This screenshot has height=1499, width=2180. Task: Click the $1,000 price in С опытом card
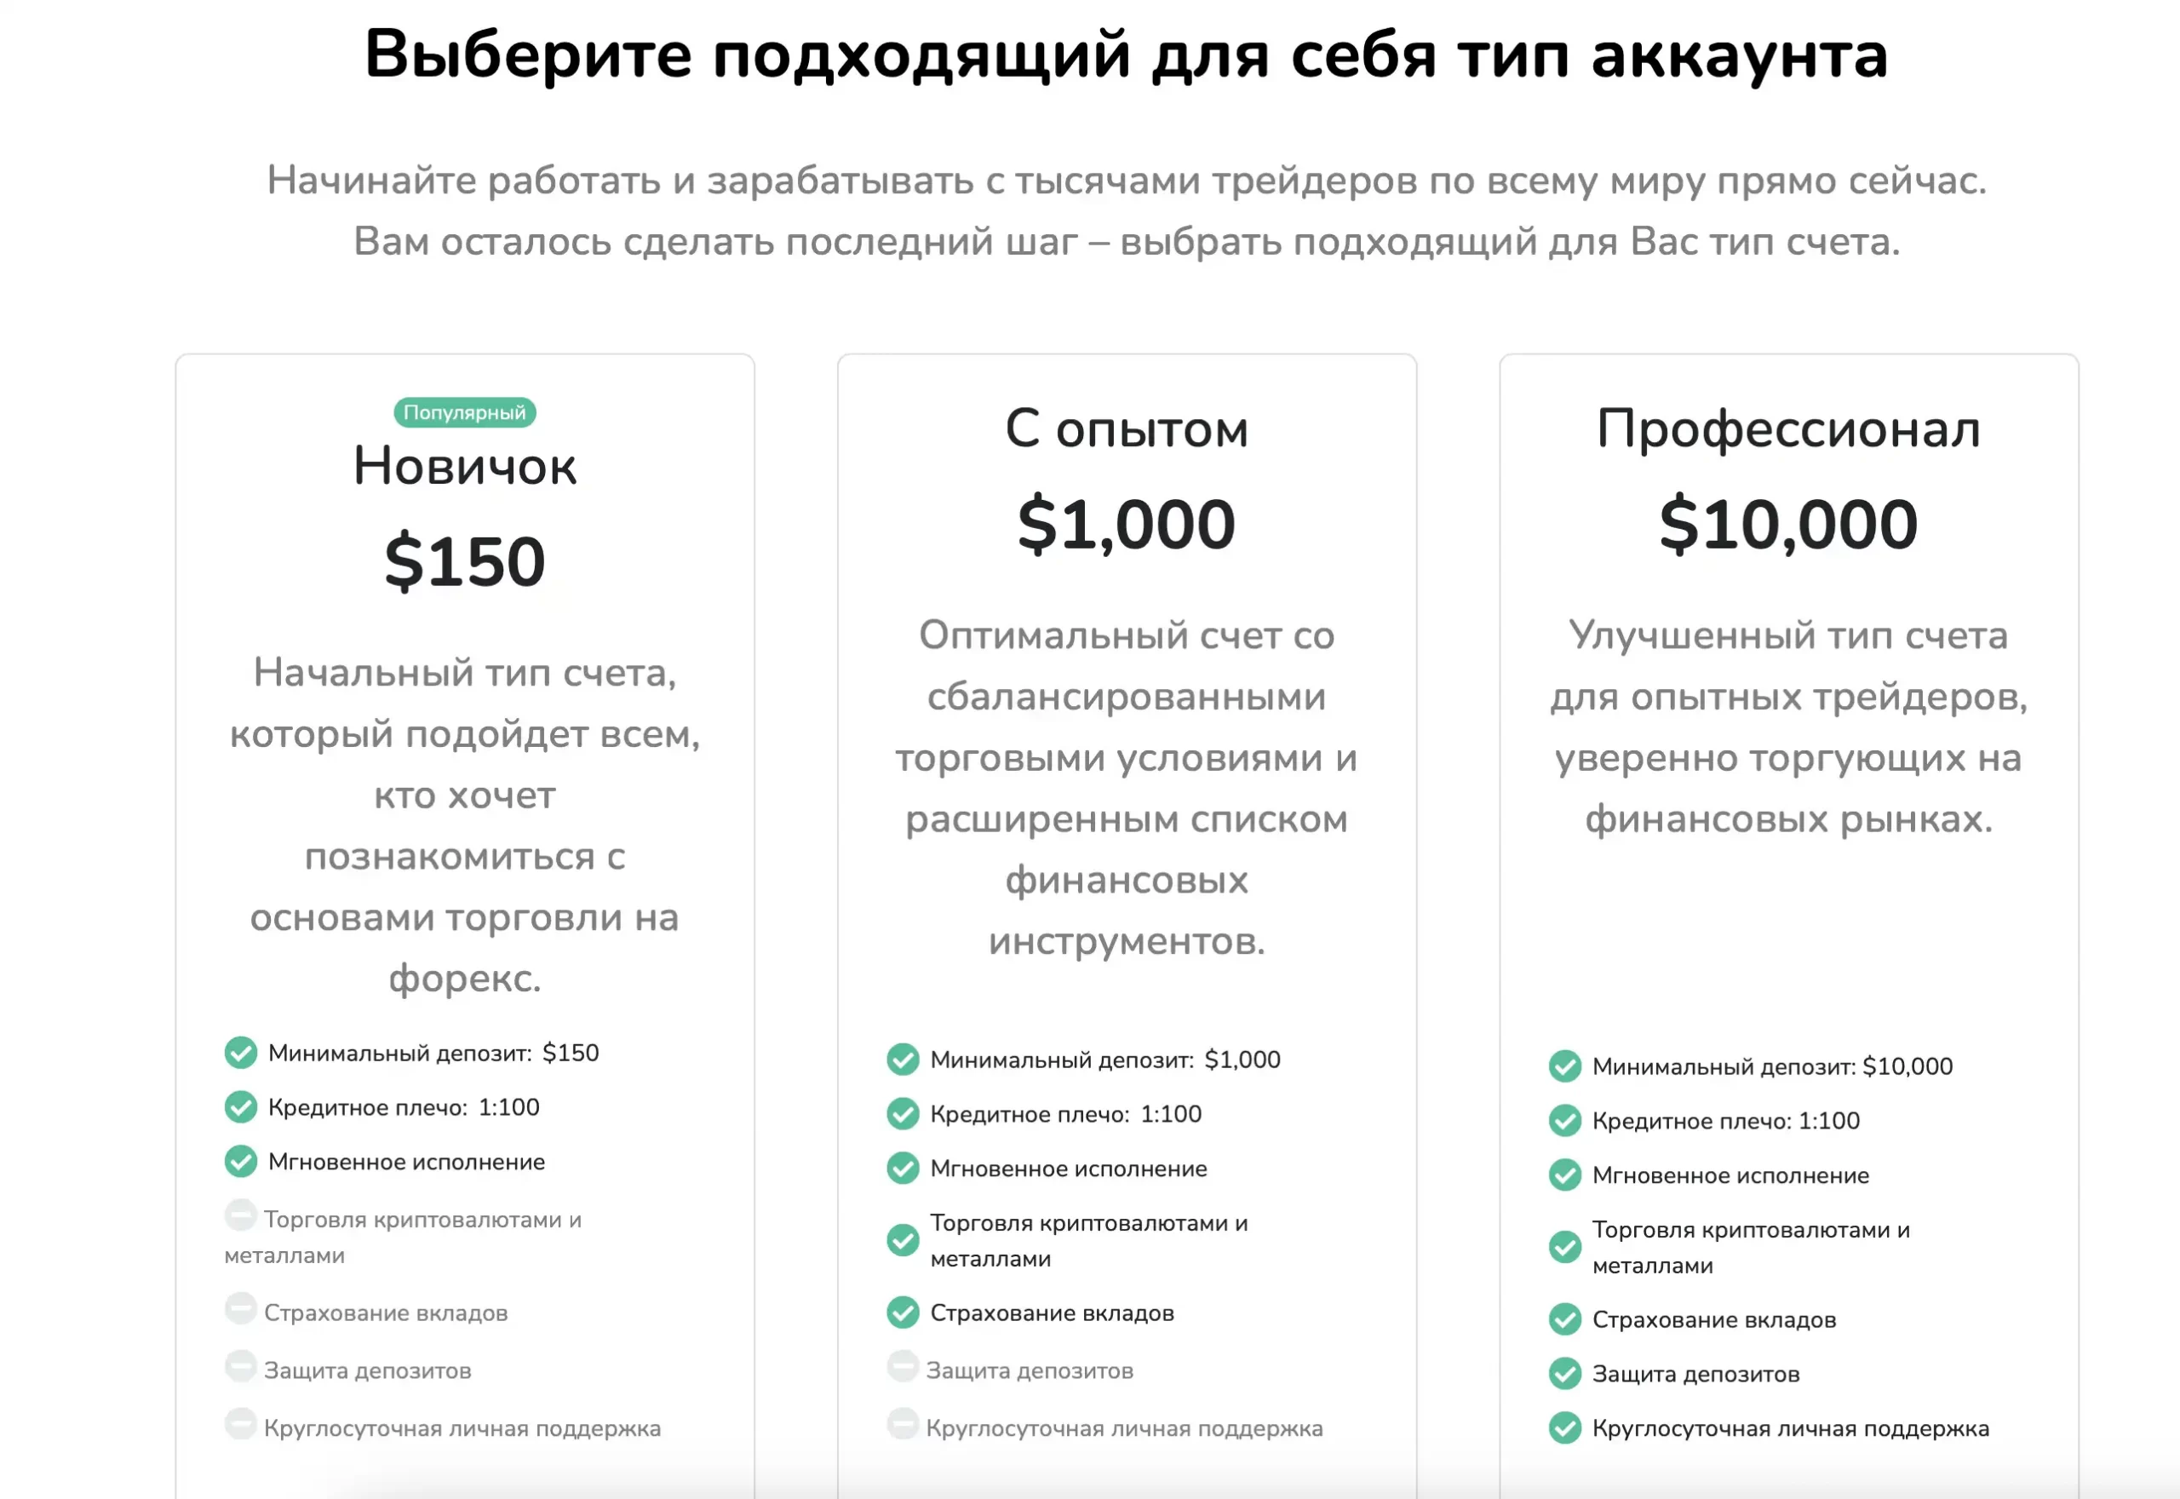click(1127, 524)
